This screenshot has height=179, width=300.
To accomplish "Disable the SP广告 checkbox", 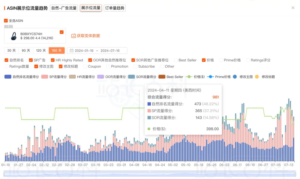I will coord(31,60).
